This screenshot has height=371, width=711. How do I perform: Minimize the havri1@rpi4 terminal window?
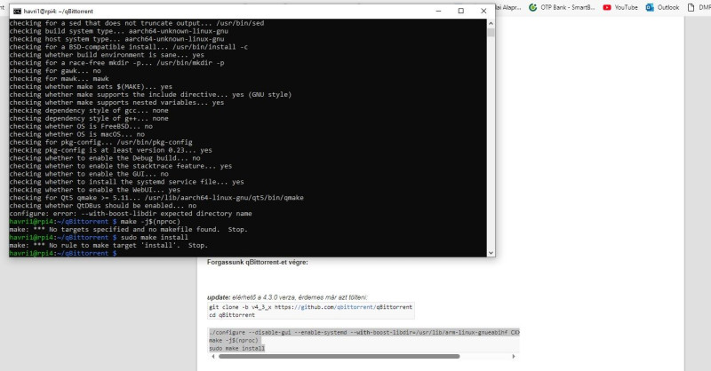pos(438,11)
